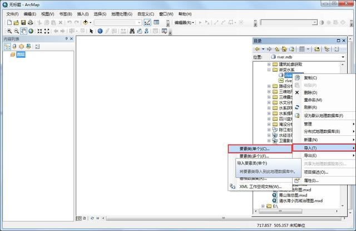Select the Zoom In tool

click(9, 31)
